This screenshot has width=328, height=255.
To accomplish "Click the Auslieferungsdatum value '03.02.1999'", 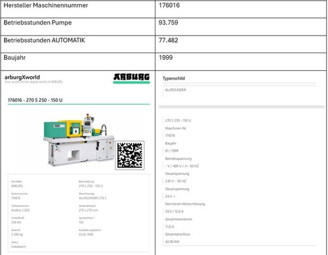I will pos(86,235).
